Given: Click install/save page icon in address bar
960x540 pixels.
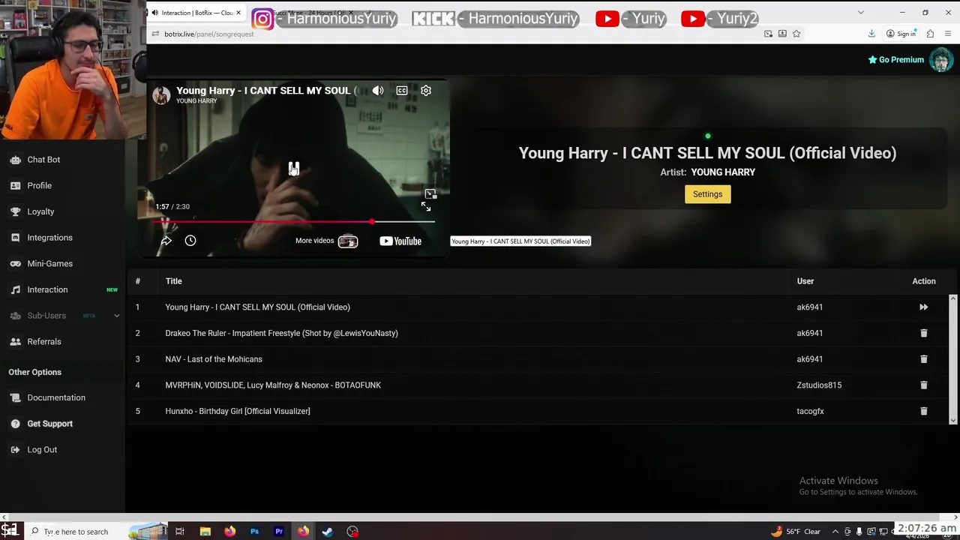Looking at the screenshot, I should pyautogui.click(x=782, y=34).
